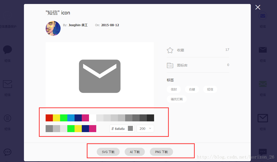This screenshot has width=277, height=162.
Task: Click the publish date 2015-08-12
Action: click(x=110, y=25)
